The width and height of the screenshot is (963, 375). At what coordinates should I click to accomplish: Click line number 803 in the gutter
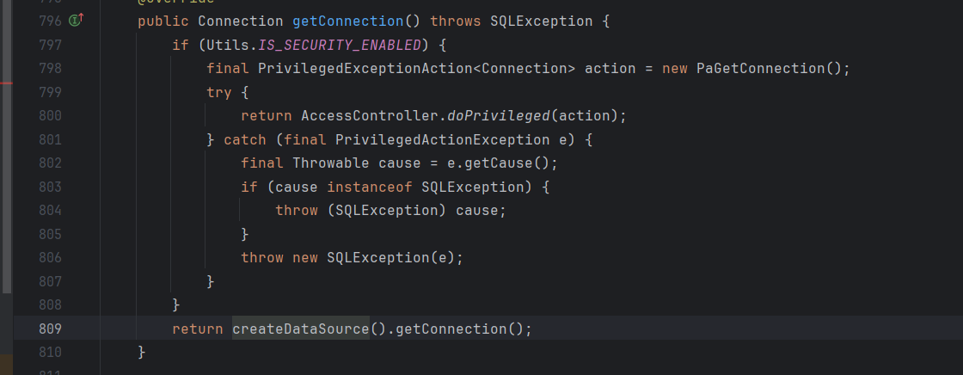[50, 187]
